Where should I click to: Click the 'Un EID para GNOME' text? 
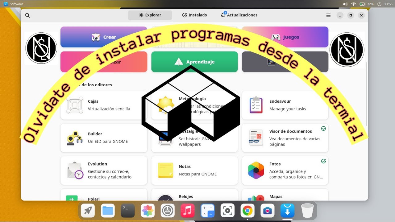click(108, 142)
